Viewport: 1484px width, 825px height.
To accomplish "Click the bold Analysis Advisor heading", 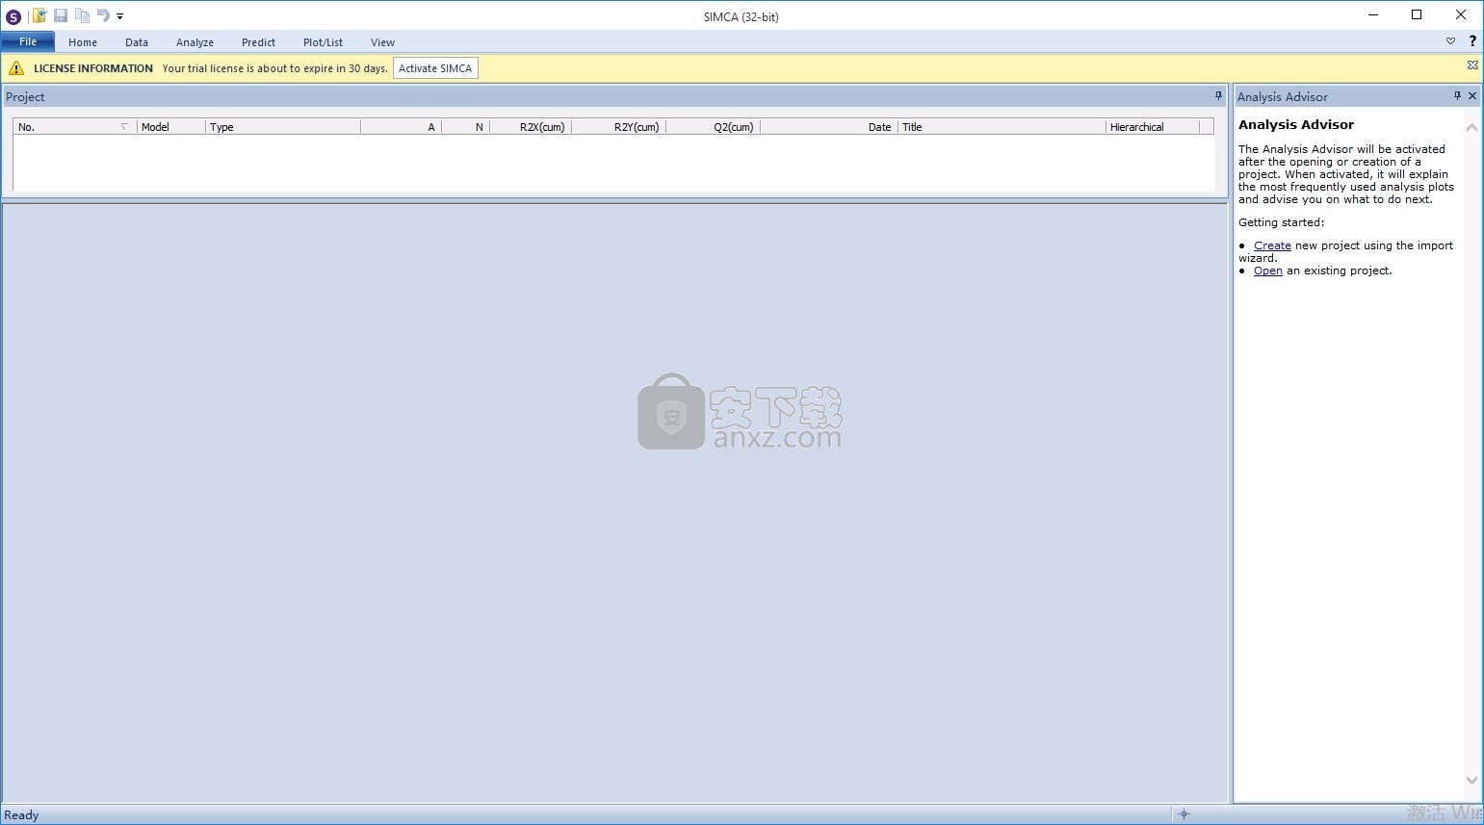I will tap(1296, 124).
